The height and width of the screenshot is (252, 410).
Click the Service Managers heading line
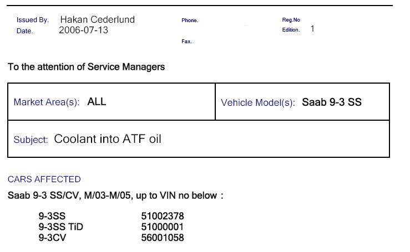(x=87, y=67)
